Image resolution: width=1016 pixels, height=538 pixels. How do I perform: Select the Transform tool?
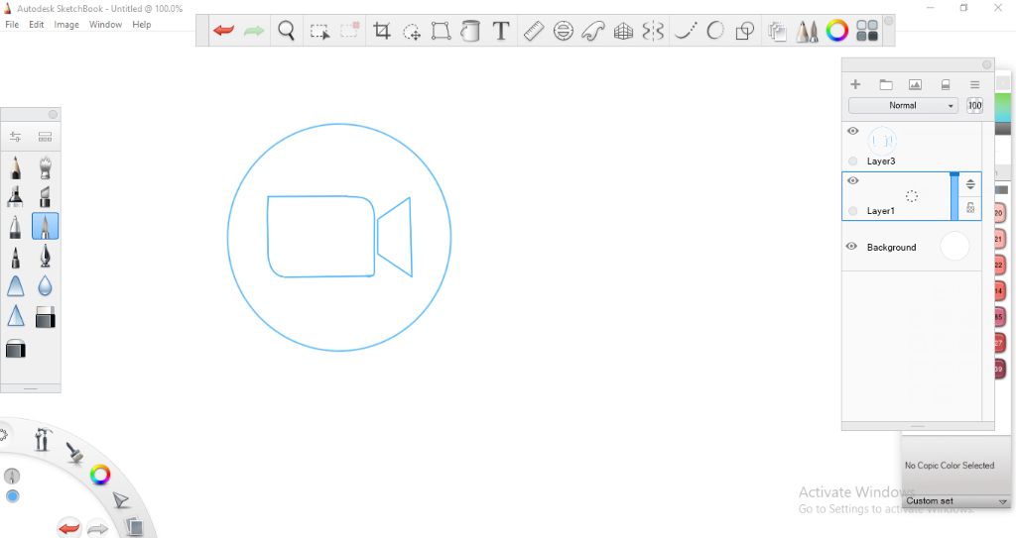442,31
